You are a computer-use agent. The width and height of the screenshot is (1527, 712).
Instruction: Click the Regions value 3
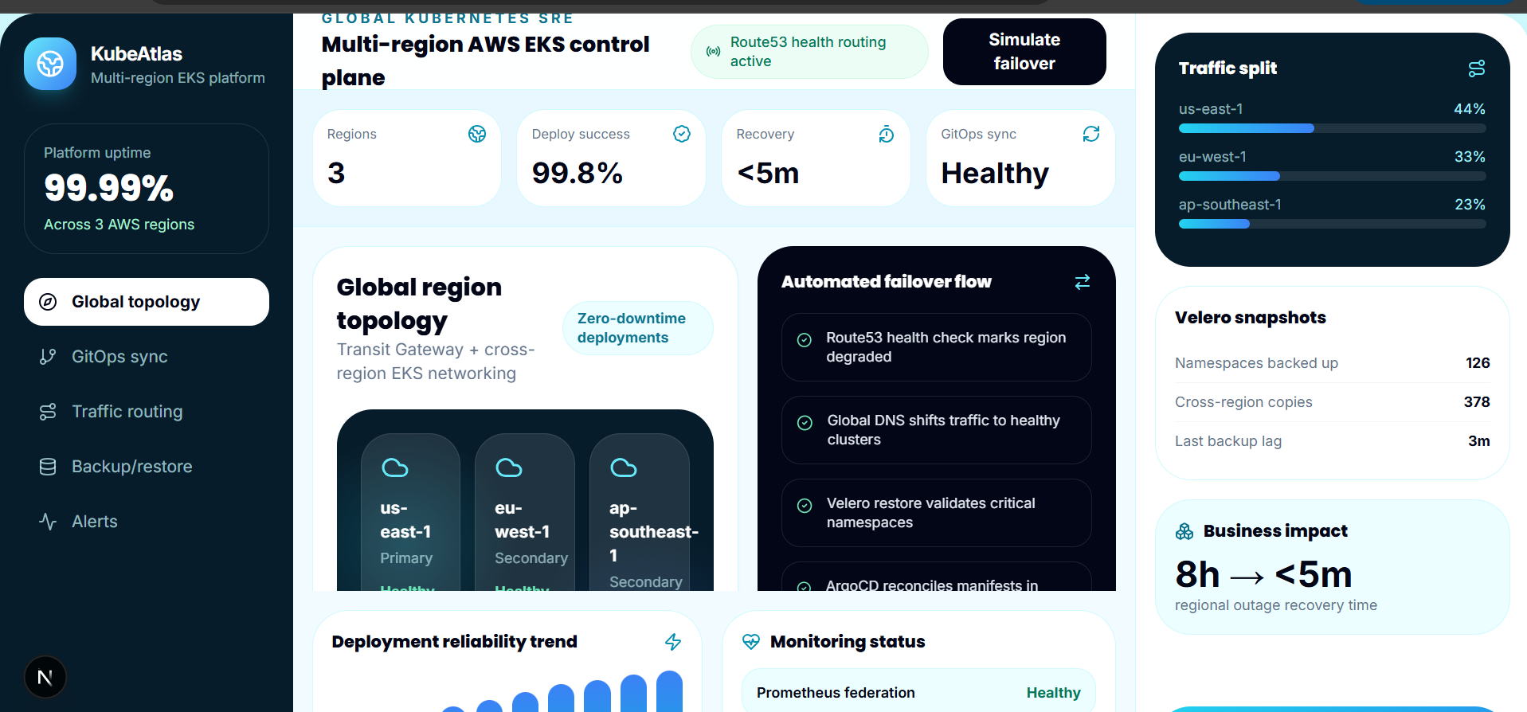(336, 173)
